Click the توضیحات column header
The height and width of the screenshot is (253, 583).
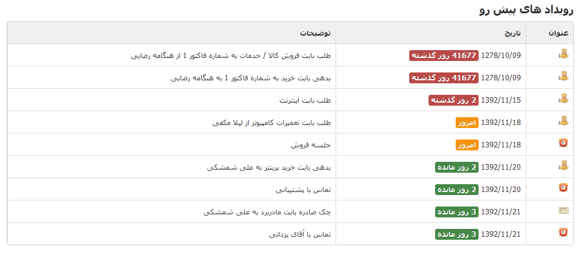click(x=318, y=33)
